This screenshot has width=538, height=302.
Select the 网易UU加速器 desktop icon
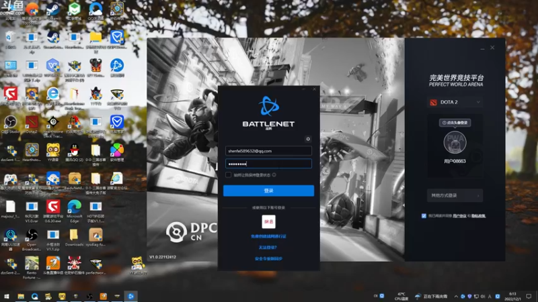(x=10, y=240)
